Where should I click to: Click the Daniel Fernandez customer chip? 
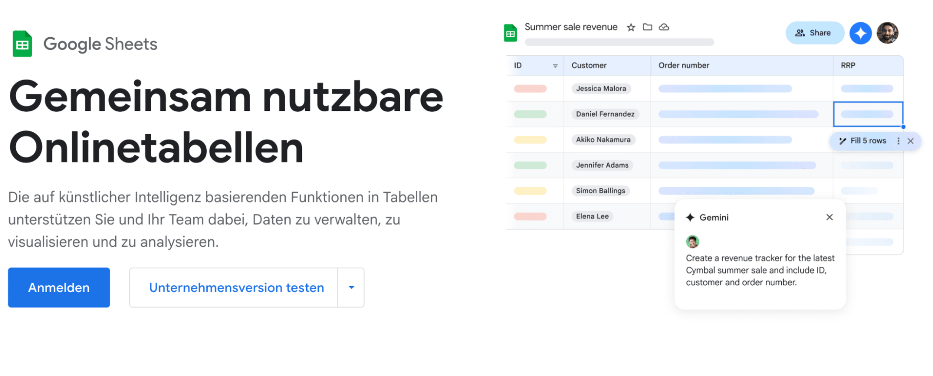click(605, 114)
